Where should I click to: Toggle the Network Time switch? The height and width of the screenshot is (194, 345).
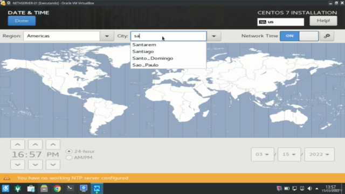pyautogui.click(x=299, y=36)
